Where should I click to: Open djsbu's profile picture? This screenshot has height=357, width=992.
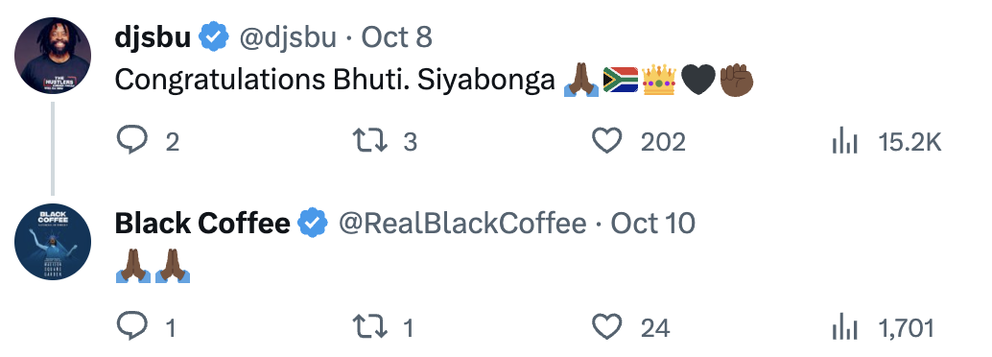(53, 56)
